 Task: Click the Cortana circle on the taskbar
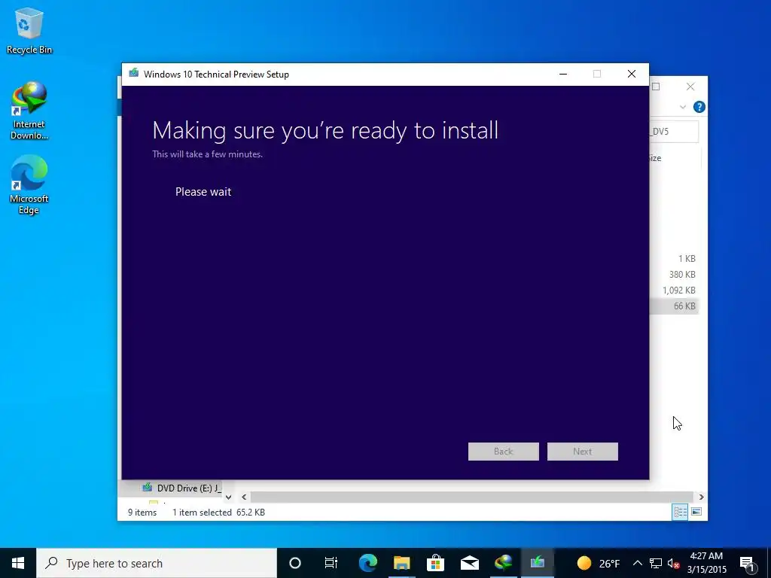[295, 563]
